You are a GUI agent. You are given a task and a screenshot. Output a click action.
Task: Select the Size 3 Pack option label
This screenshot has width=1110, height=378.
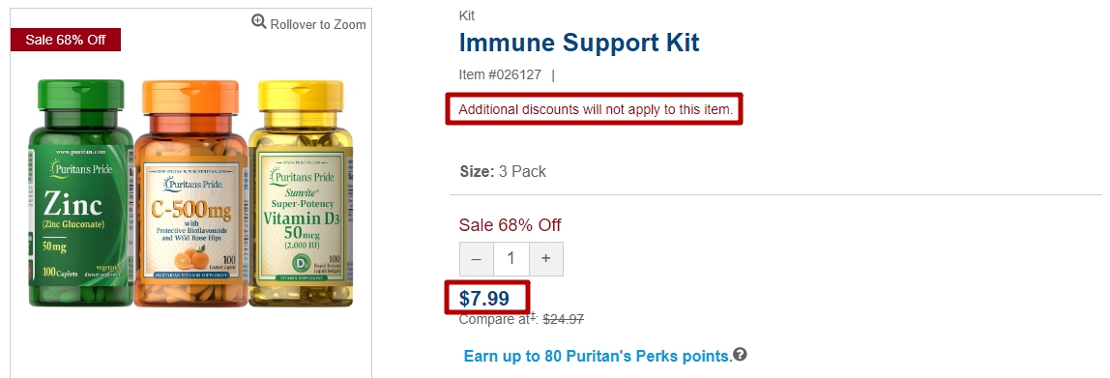[503, 171]
